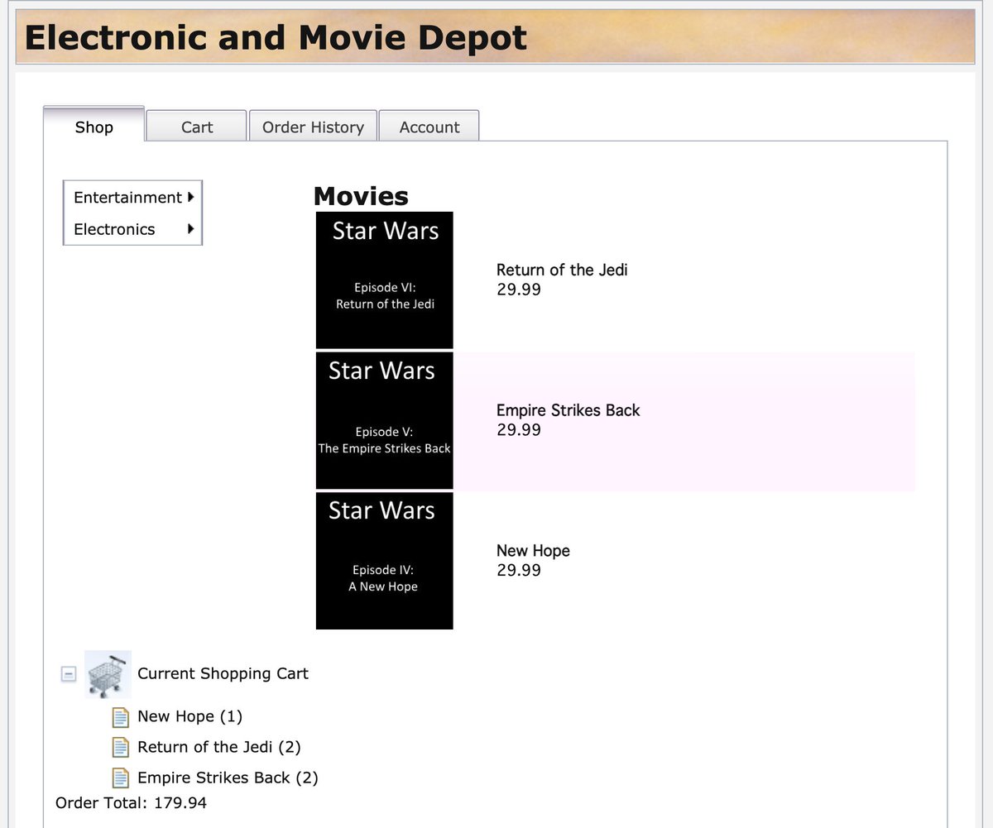This screenshot has width=993, height=828.
Task: Select Empire Strikes Back (2) cart item
Action: pos(228,778)
